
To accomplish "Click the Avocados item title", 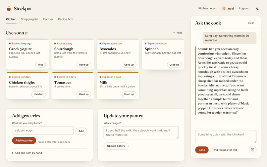I will (x=108, y=49).
